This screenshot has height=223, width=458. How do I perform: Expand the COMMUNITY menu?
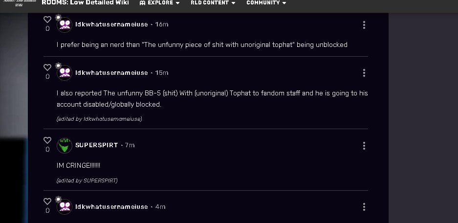pos(266,3)
